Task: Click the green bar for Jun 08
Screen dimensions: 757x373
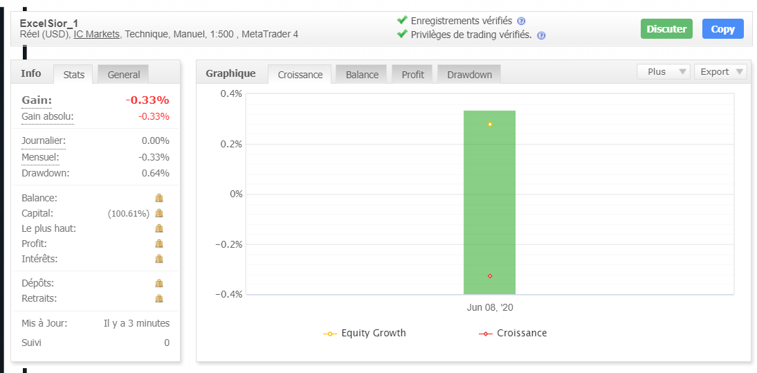Action: [489, 202]
